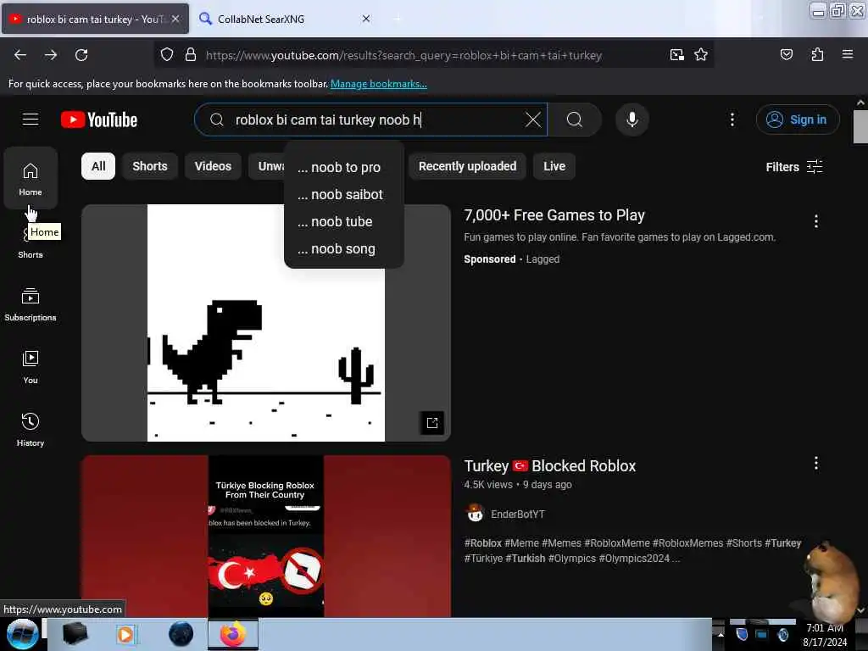This screenshot has height=651, width=868.
Task: Open History in the sidebar
Action: [31, 429]
